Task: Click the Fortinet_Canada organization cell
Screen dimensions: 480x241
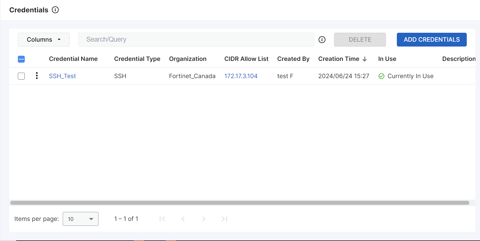Action: [192, 76]
